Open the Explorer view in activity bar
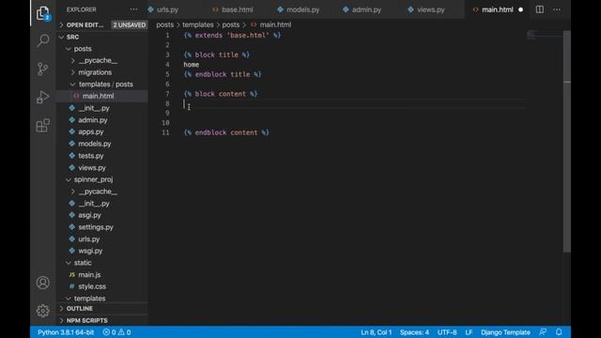Image resolution: width=601 pixels, height=338 pixels. [43, 14]
